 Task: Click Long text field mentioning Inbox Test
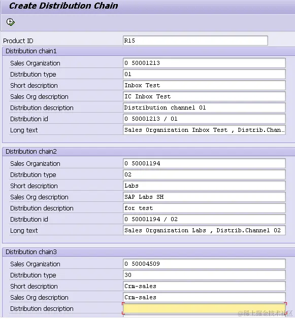204,130
